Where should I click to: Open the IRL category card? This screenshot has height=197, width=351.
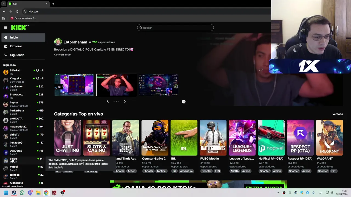pyautogui.click(x=184, y=138)
